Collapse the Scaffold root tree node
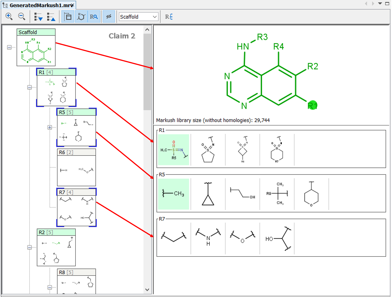 (x=9, y=47)
